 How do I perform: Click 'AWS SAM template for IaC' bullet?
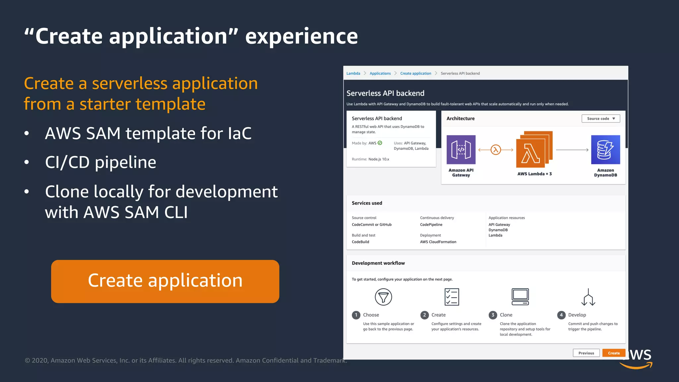click(148, 133)
